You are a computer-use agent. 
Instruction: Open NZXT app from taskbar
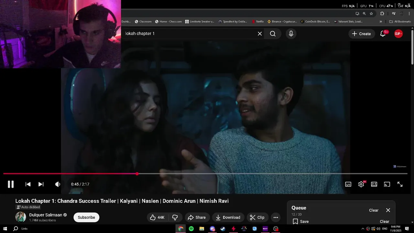(x=265, y=229)
